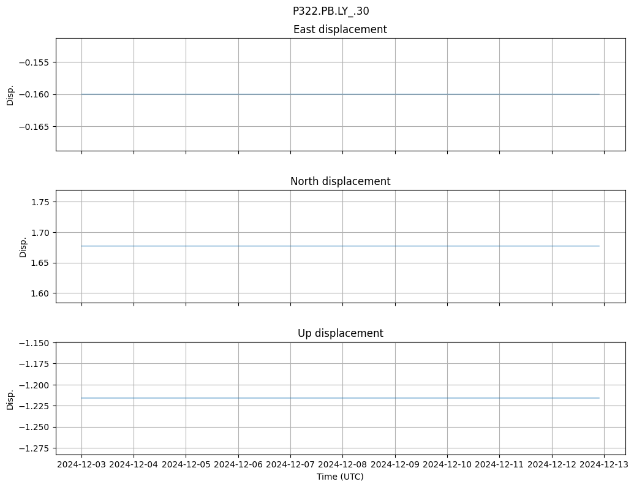Click the −0.160 tick on the East axis
The width and height of the screenshot is (634, 487).
[x=36, y=94]
